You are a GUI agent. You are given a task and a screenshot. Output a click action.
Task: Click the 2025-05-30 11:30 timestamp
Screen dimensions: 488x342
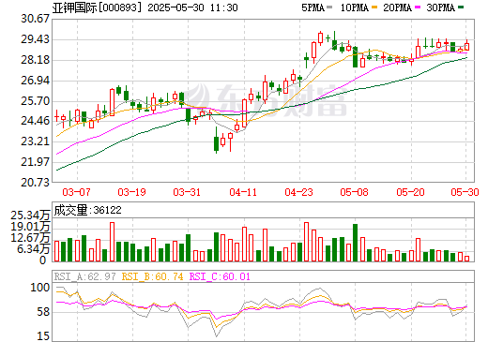click(192, 7)
